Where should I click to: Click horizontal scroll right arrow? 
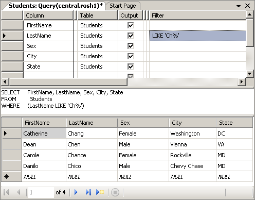[x=242, y=81]
